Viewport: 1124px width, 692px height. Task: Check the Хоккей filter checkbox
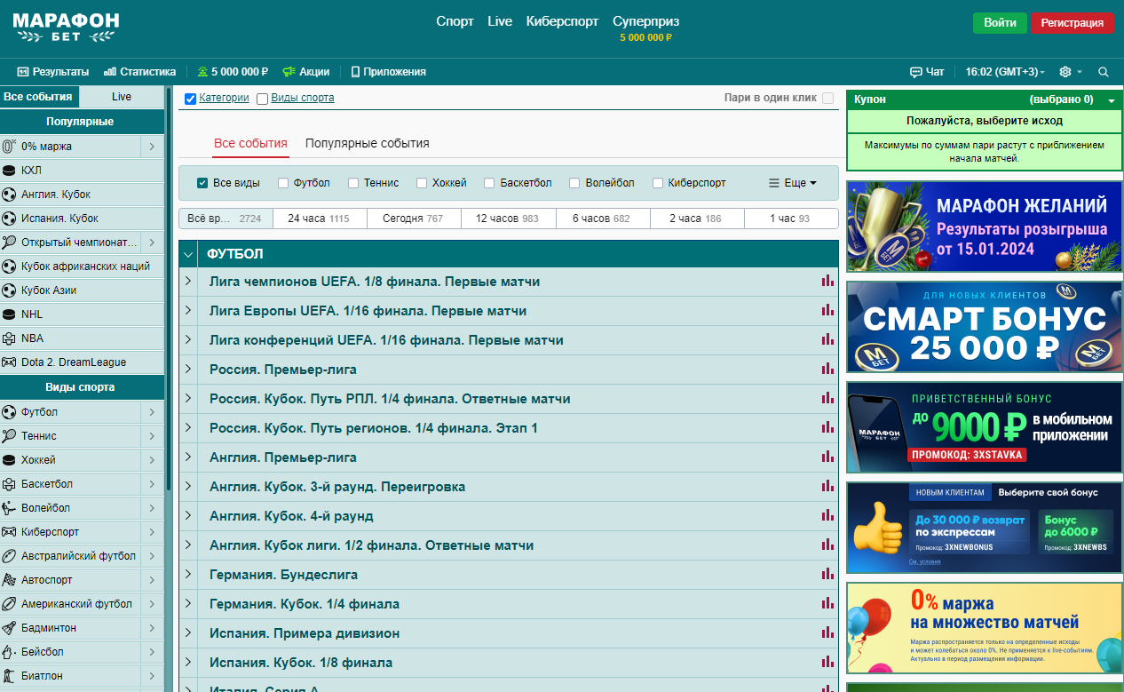pyautogui.click(x=422, y=183)
